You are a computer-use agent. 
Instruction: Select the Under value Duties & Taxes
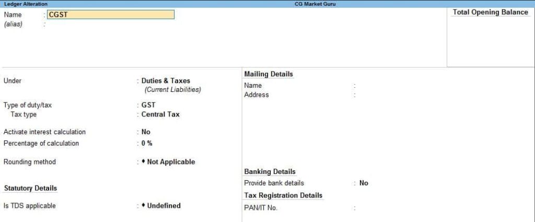166,81
